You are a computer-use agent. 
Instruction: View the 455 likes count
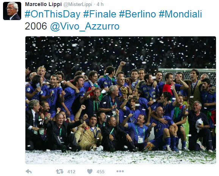(100, 172)
